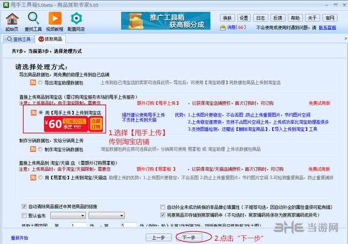Click the 上一步 button
348x244 pixels.
[158, 238]
